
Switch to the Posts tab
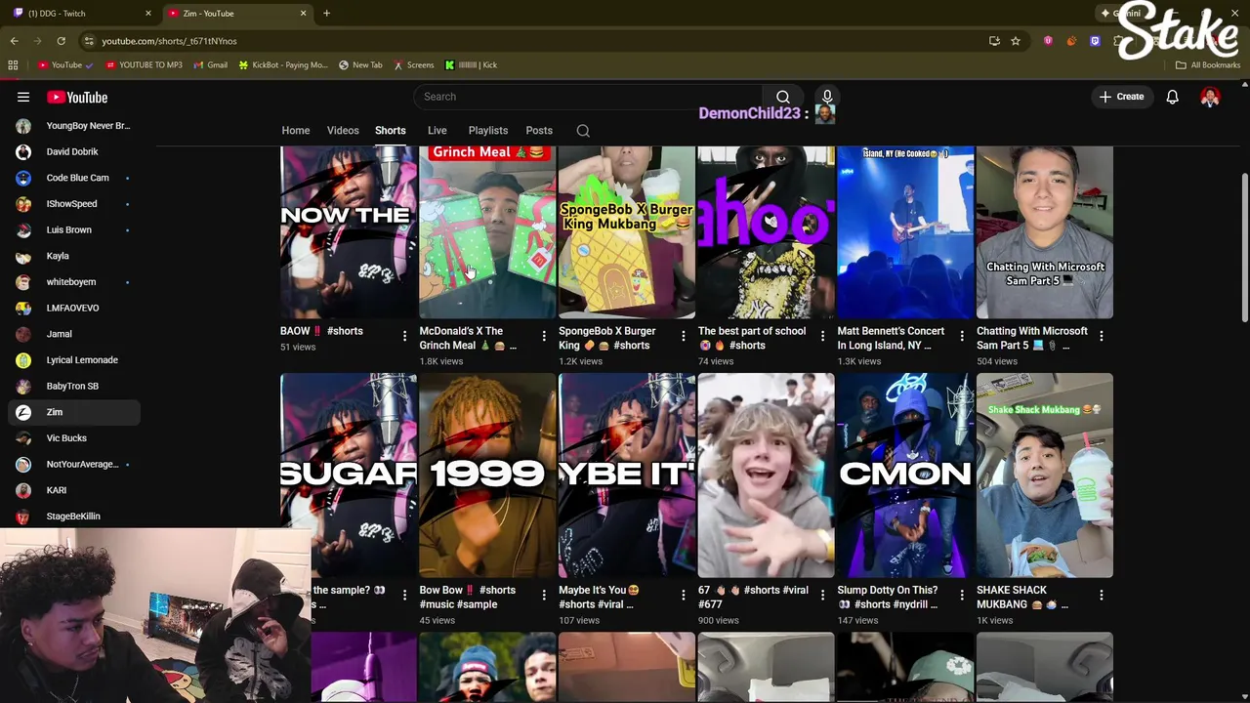[x=539, y=131]
